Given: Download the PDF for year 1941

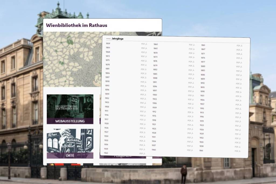Looking at the screenshot, I should 238,151.
